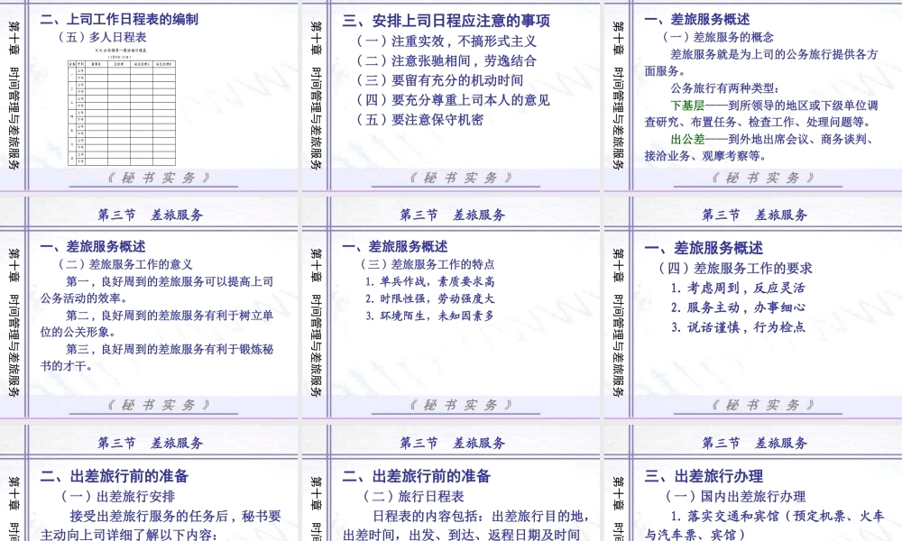The width and height of the screenshot is (902, 541).
Task: Click text '（一）注重实效，不搞形式主义'
Action: click(x=446, y=41)
